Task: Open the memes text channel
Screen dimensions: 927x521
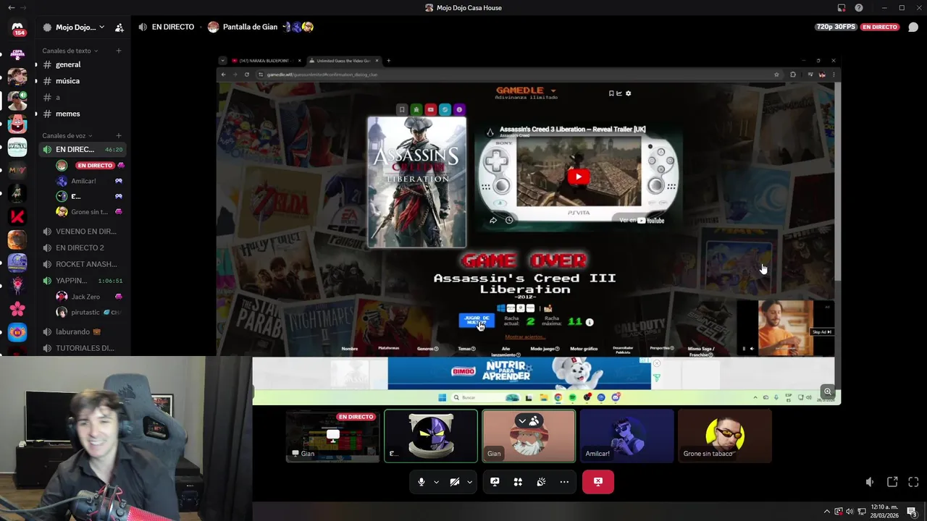Action: pyautogui.click(x=82, y=114)
